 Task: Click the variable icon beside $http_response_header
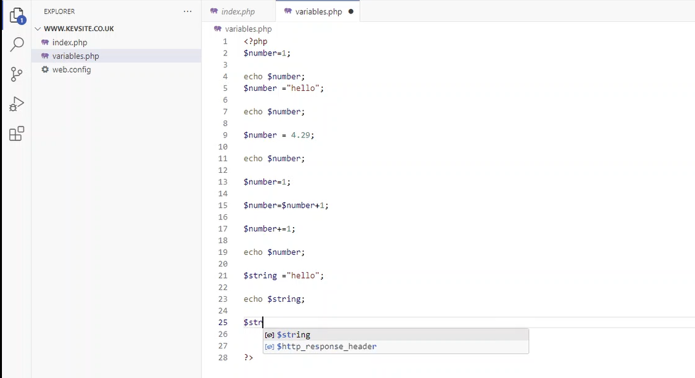point(270,347)
